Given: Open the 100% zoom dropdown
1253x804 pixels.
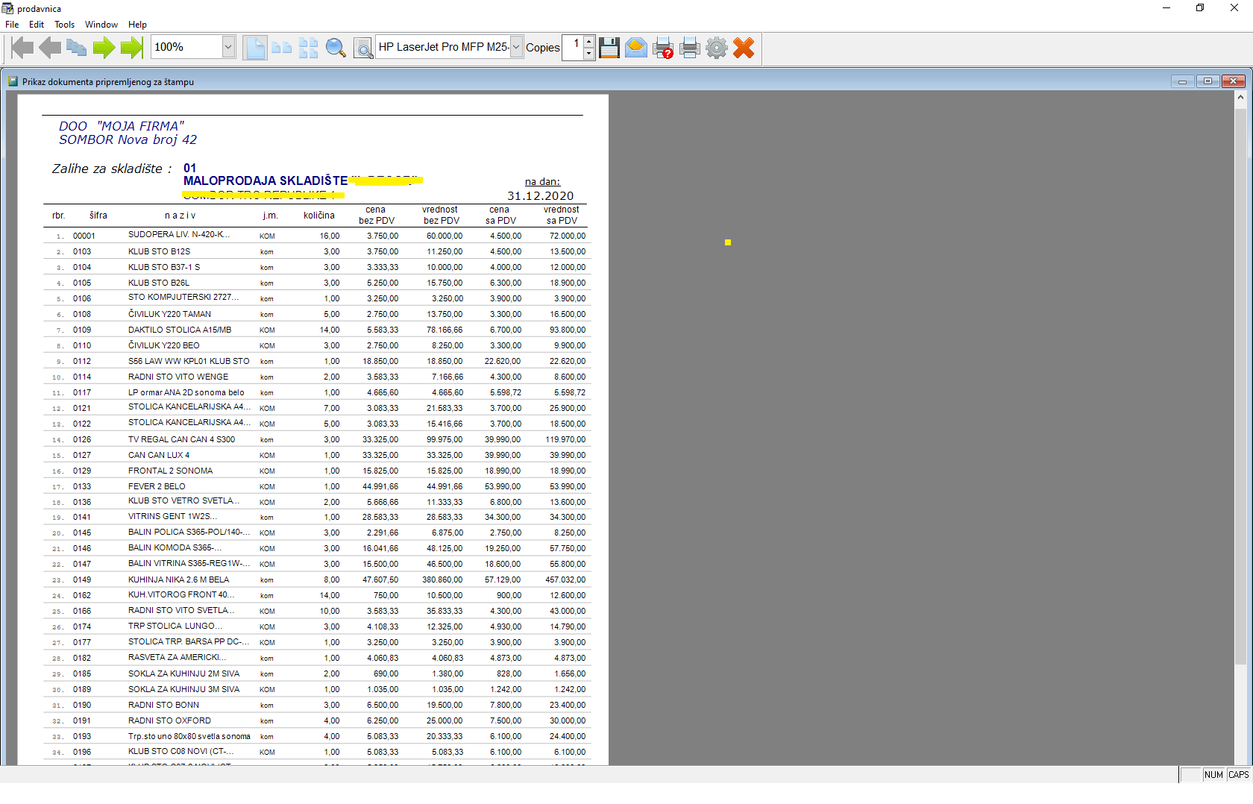Looking at the screenshot, I should pyautogui.click(x=228, y=47).
